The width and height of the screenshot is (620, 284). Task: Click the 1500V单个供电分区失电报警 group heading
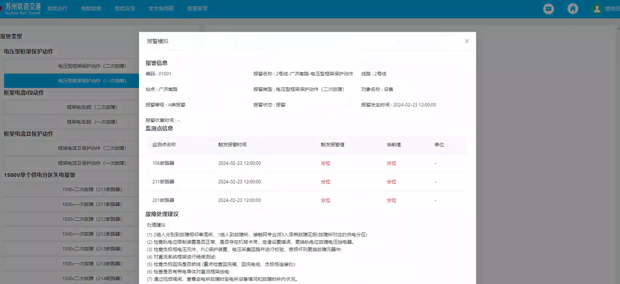40,175
